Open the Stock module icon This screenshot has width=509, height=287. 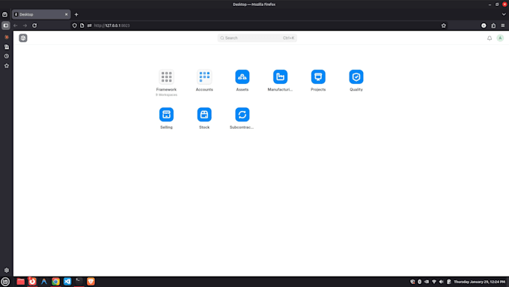204,115
